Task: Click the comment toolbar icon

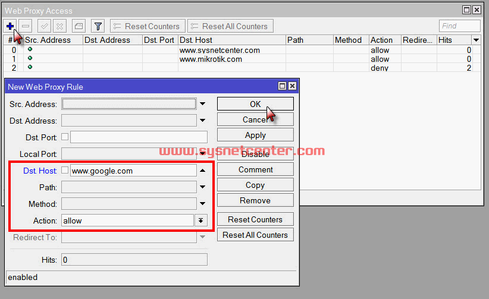Action: click(79, 26)
